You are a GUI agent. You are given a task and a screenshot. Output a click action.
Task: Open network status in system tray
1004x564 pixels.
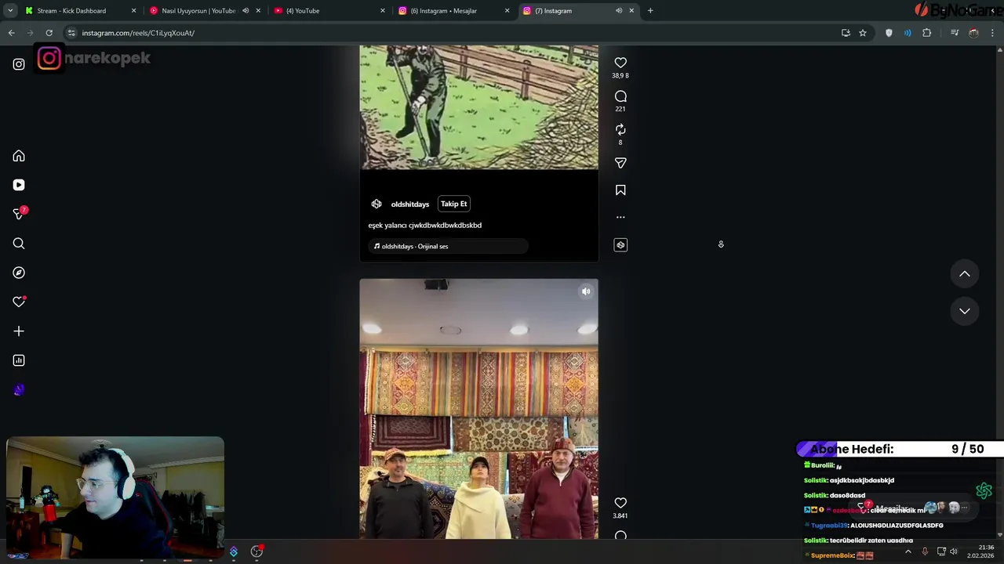(941, 551)
